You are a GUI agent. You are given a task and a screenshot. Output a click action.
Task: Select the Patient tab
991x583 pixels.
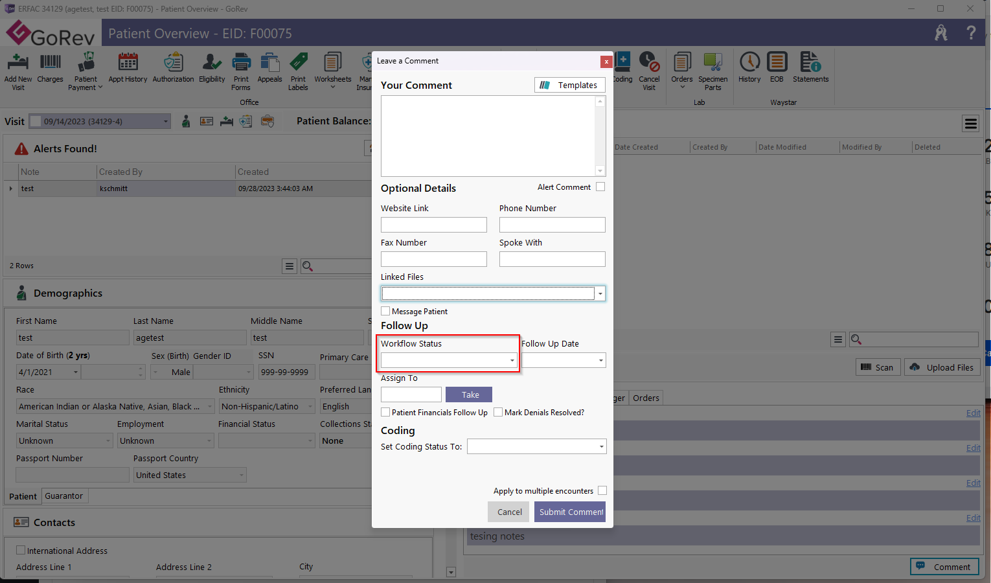tap(23, 496)
